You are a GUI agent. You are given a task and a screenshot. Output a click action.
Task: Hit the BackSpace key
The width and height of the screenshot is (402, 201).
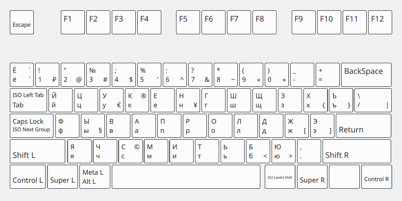pyautogui.click(x=366, y=75)
